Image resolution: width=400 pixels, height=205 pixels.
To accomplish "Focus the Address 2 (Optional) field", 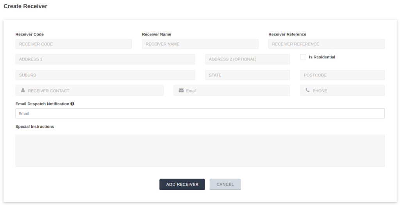I will (x=247, y=59).
